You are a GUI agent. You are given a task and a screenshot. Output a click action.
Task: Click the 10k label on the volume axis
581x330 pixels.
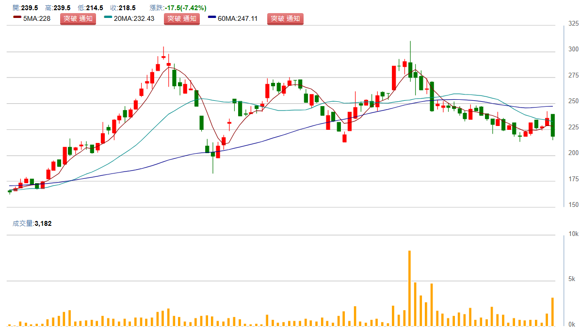pyautogui.click(x=573, y=234)
